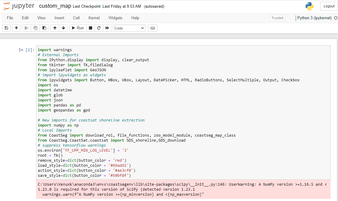This screenshot has width=338, height=201.
Task: Click the Python logo near Logout
Action: click(x=309, y=6)
